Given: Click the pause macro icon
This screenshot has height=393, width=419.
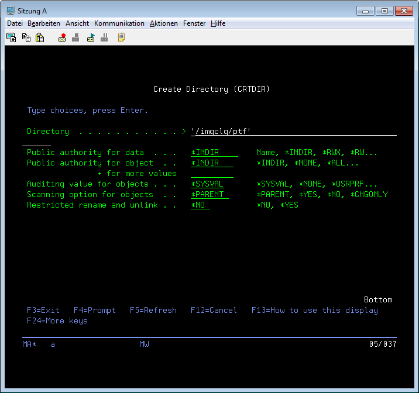Looking at the screenshot, I should pyautogui.click(x=104, y=37).
